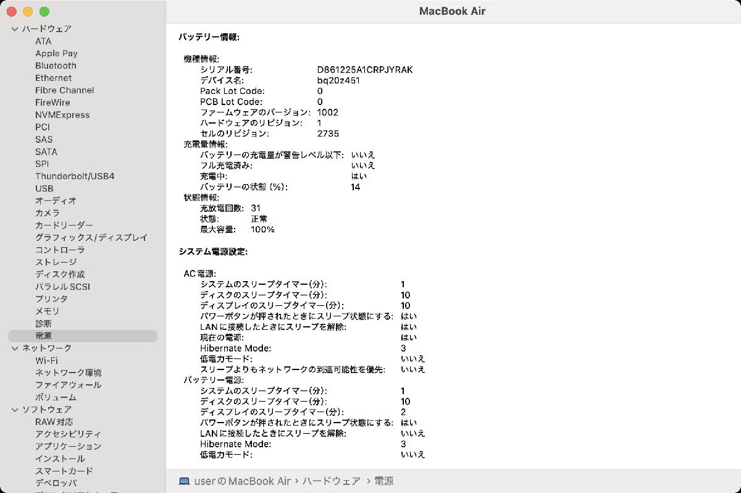Click device name value bq20z451
The height and width of the screenshot is (493, 741).
pyautogui.click(x=339, y=80)
